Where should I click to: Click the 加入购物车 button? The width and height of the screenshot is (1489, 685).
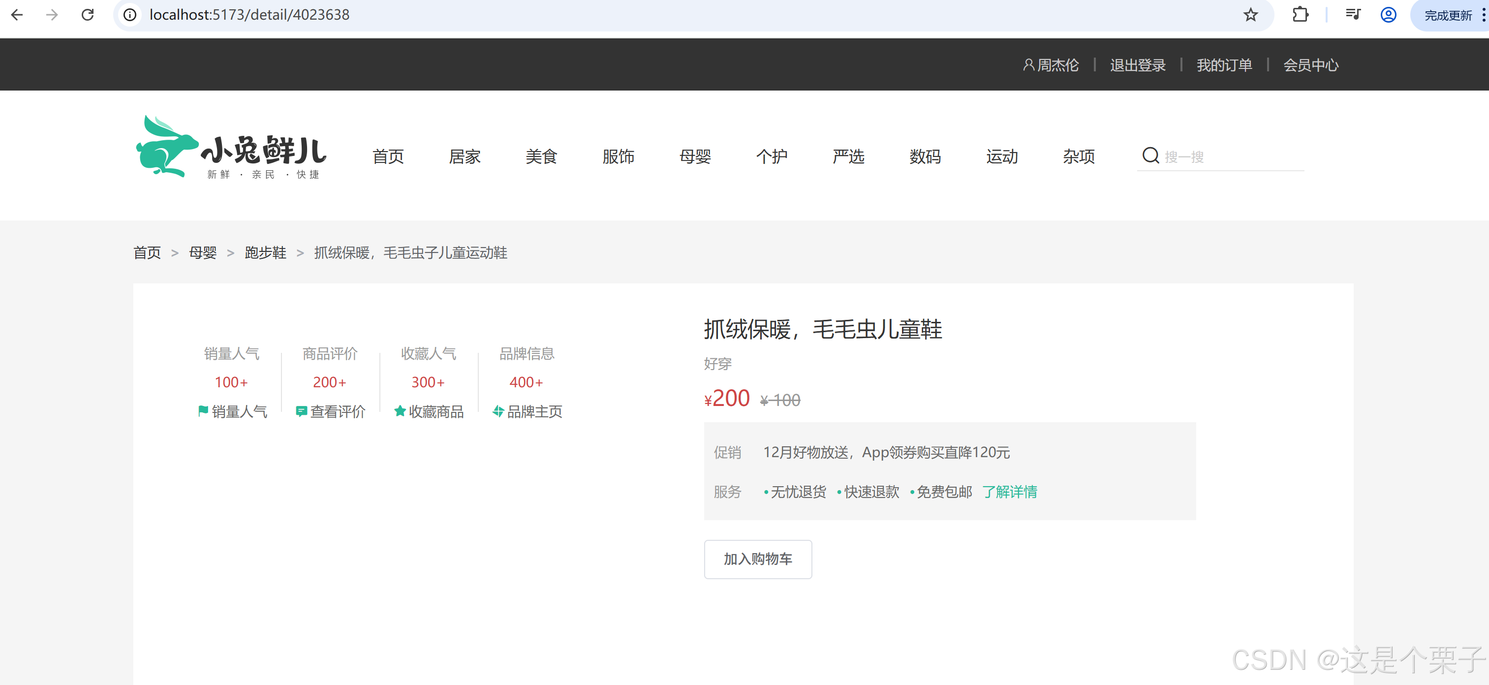pos(757,559)
